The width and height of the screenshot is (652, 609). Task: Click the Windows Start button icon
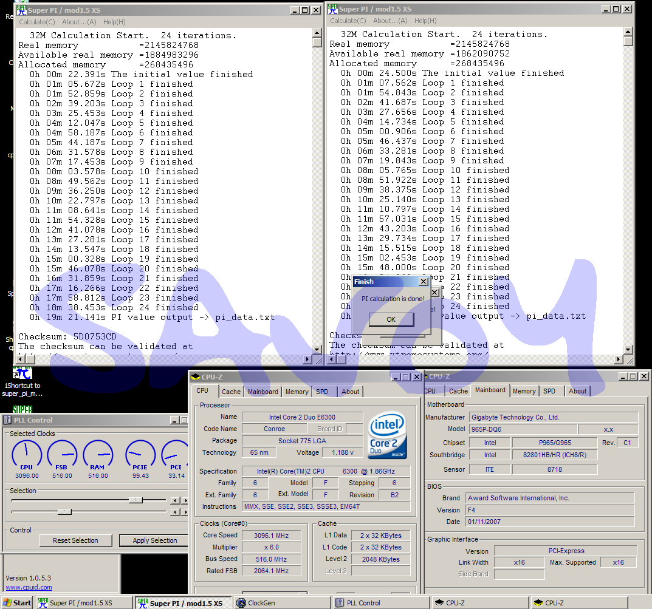pyautogui.click(x=7, y=603)
